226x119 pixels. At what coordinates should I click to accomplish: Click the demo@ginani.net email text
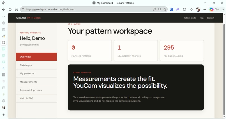click(x=29, y=45)
